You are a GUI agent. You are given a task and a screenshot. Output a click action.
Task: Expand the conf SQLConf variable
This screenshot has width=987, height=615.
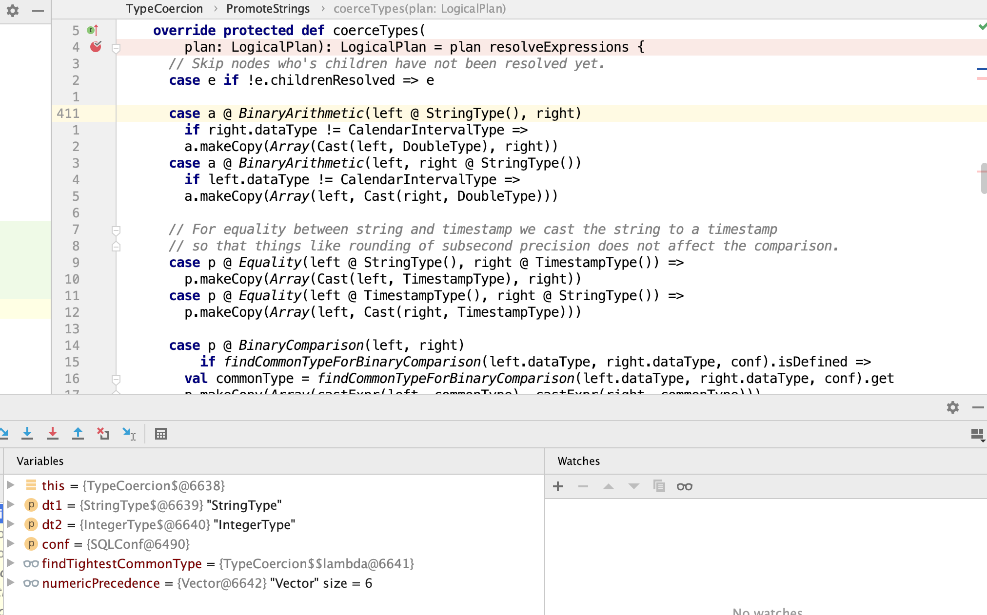(10, 543)
